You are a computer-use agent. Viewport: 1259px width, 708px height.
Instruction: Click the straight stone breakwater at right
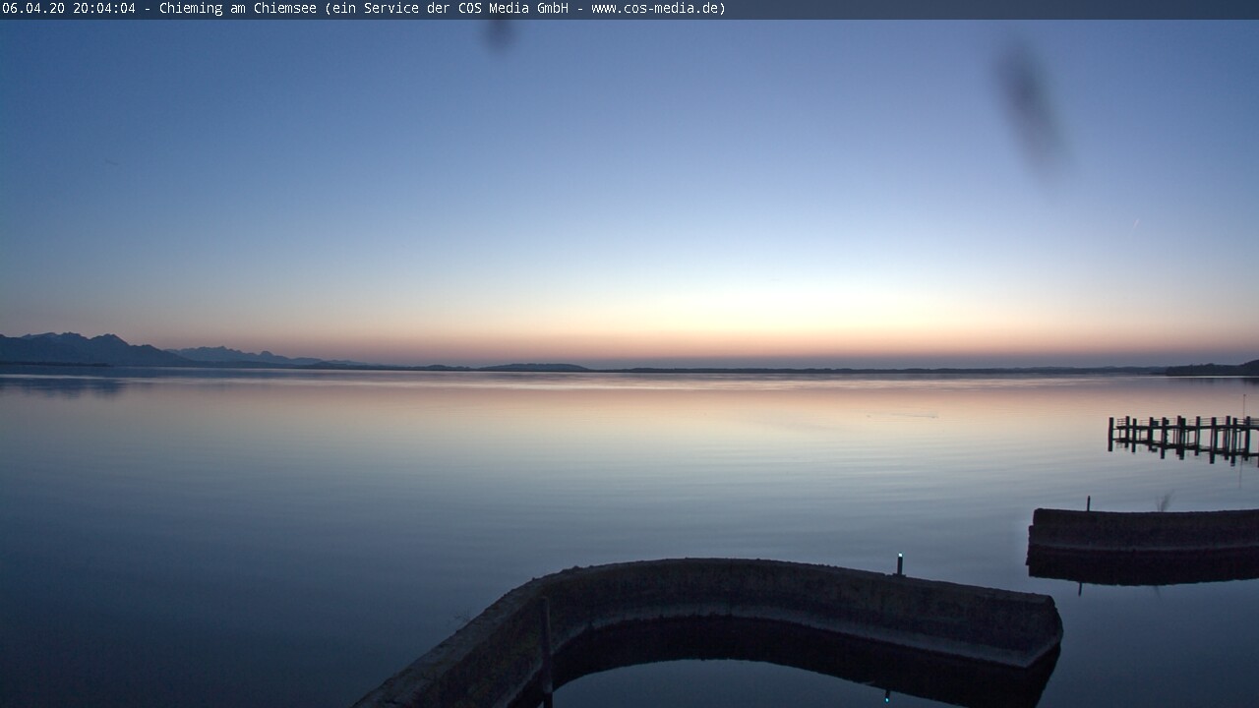click(1143, 531)
